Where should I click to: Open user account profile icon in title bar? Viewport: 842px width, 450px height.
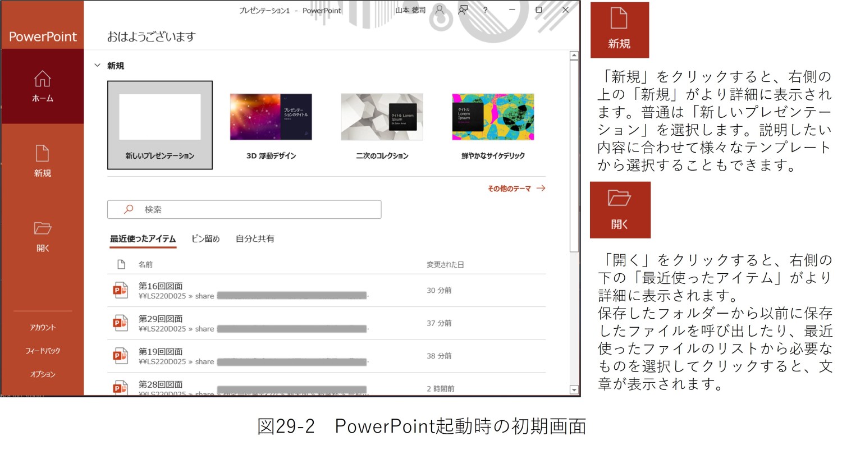[x=440, y=10]
